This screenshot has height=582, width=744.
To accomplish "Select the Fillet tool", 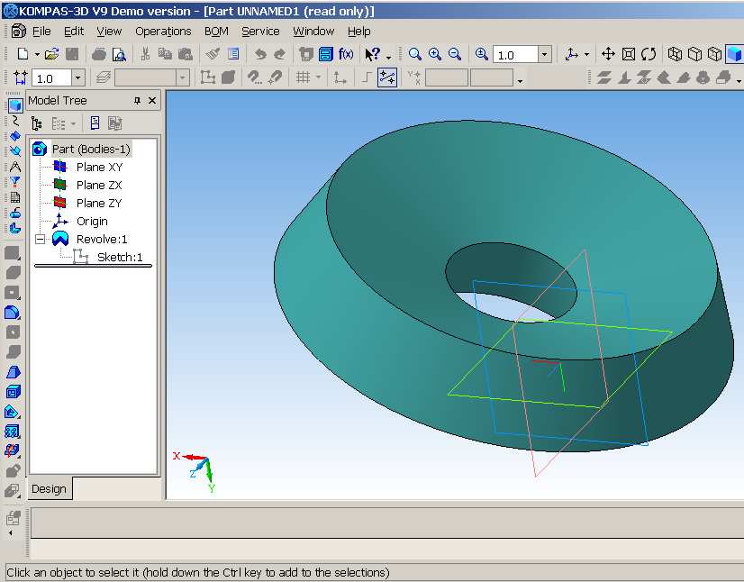I will [x=12, y=313].
